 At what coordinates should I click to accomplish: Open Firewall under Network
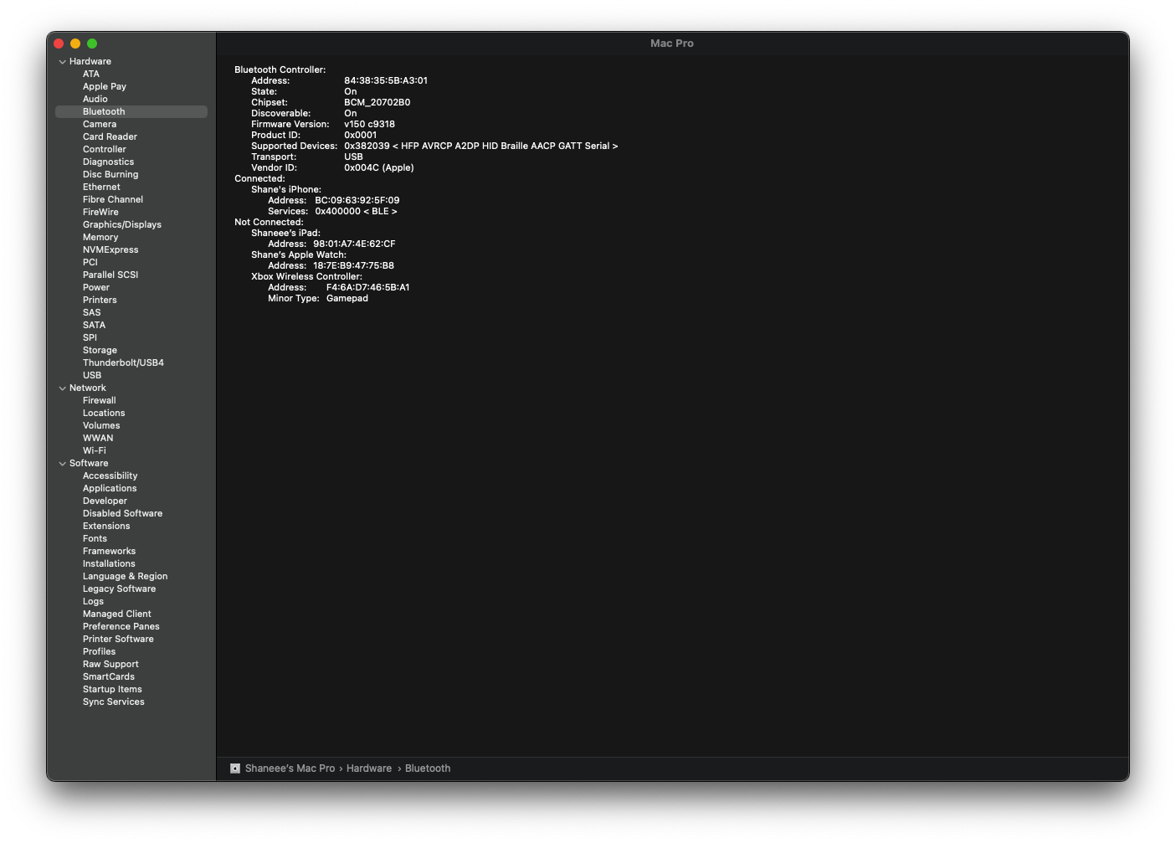(99, 400)
